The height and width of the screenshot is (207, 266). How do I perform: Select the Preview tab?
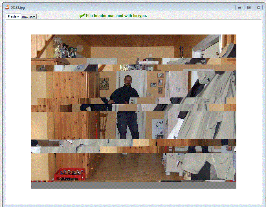[x=14, y=16]
